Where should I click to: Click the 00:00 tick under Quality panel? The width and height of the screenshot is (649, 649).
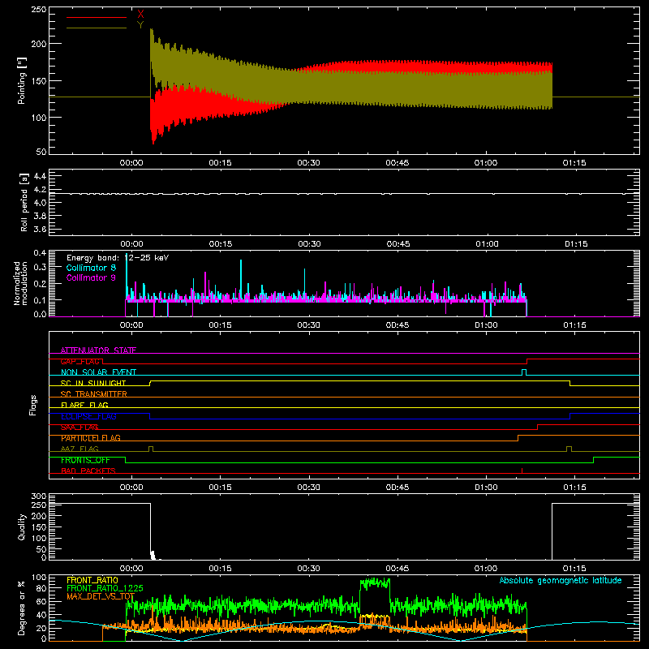pos(131,569)
